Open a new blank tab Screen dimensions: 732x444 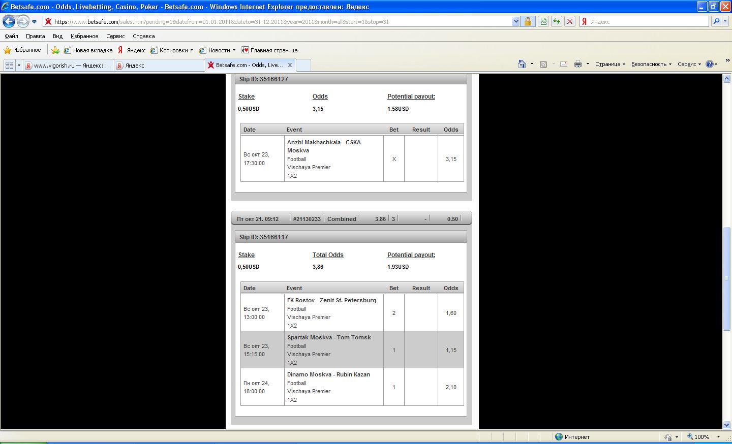[x=303, y=65]
